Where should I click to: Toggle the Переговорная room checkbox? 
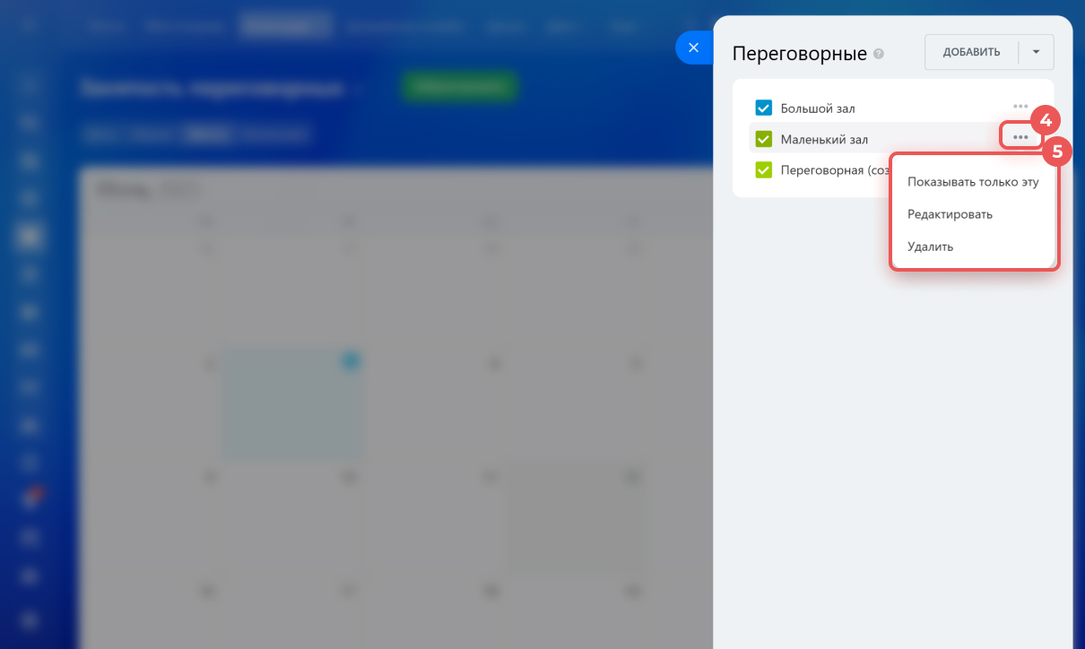764,169
